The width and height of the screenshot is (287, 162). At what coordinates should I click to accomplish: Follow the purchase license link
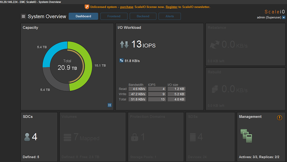127,7
